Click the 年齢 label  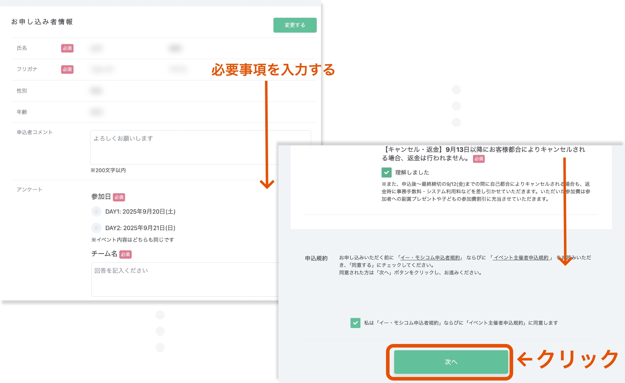pos(22,112)
